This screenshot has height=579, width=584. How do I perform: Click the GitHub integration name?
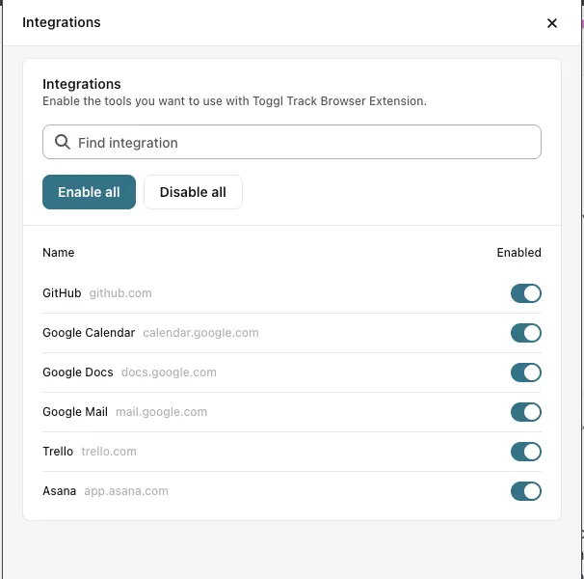[62, 293]
